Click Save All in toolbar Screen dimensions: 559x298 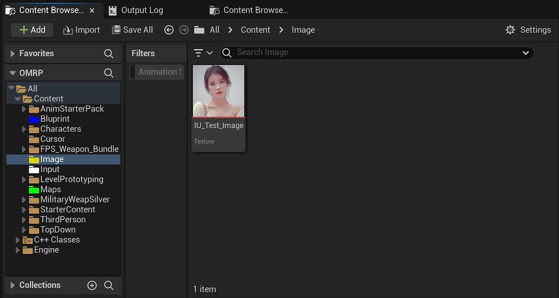click(132, 30)
